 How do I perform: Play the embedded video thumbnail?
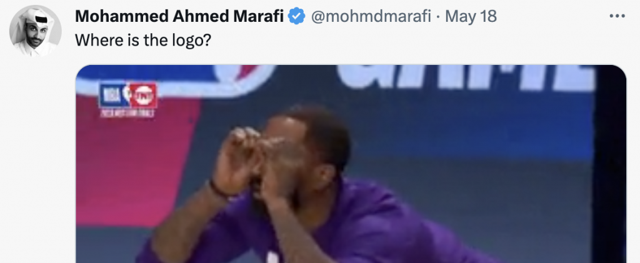(x=351, y=164)
